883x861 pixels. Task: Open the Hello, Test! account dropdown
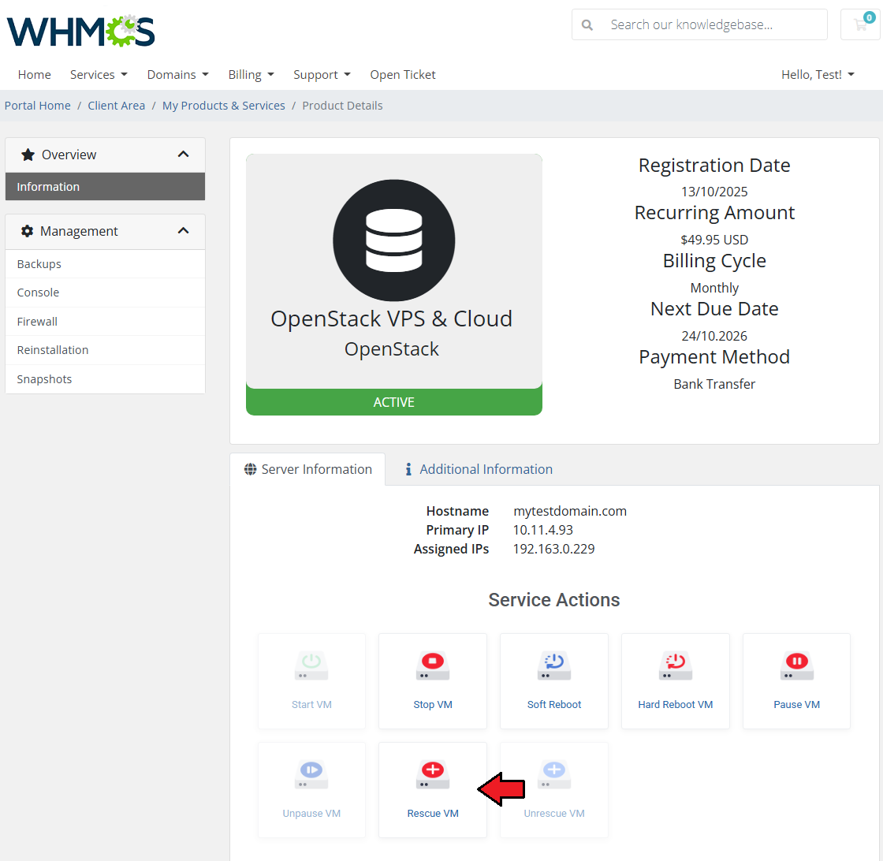click(x=818, y=75)
